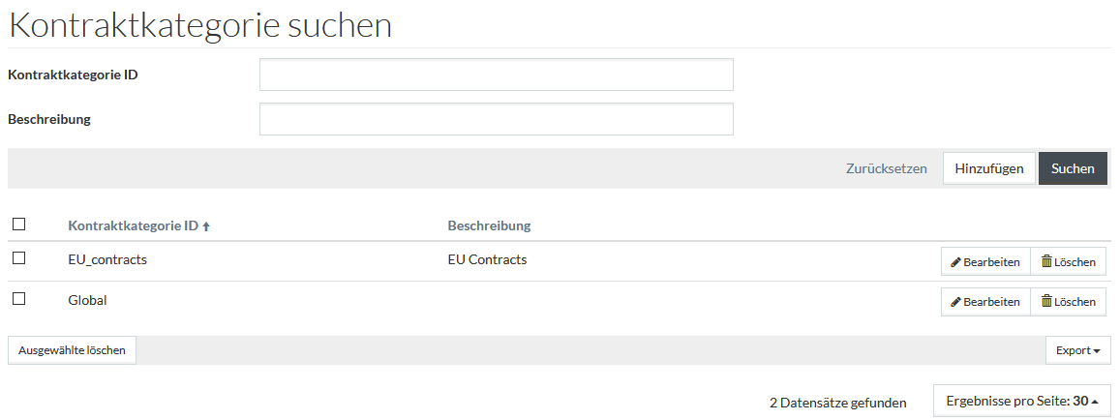Select the EU_contracts table entry
Viewport: 1120px width, 420px height.
point(107,260)
